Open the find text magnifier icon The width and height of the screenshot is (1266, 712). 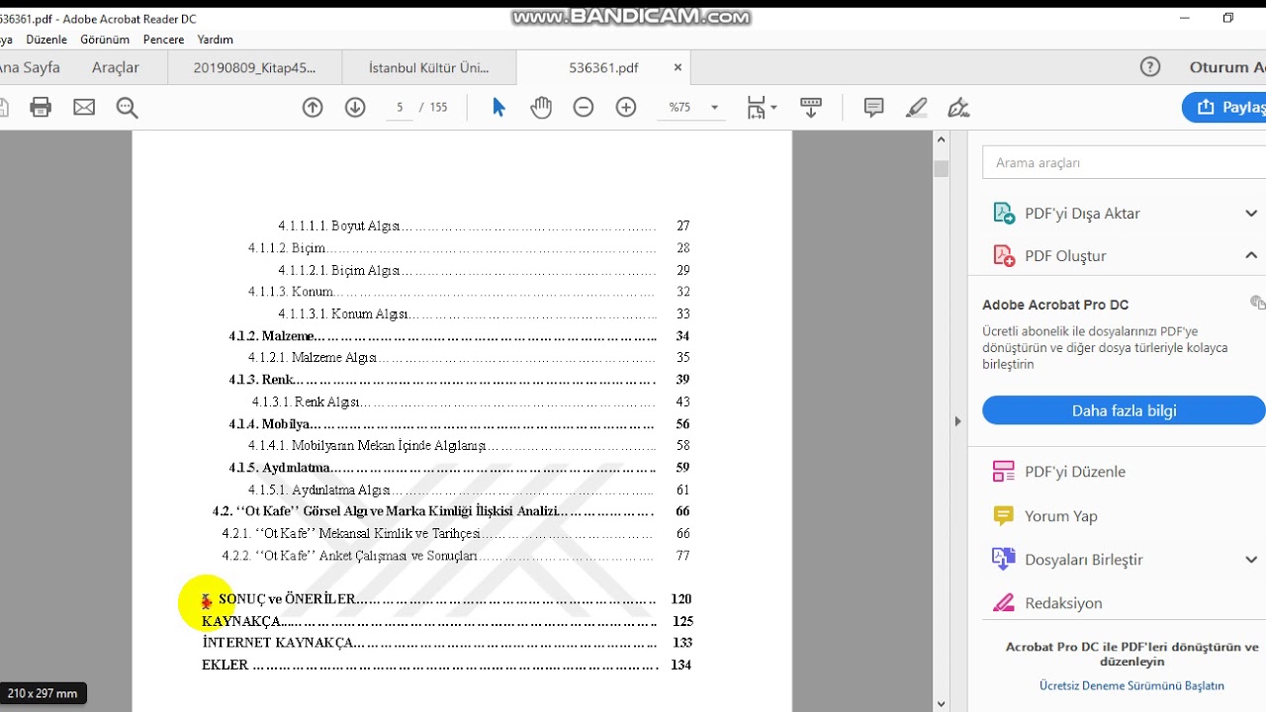tap(127, 107)
